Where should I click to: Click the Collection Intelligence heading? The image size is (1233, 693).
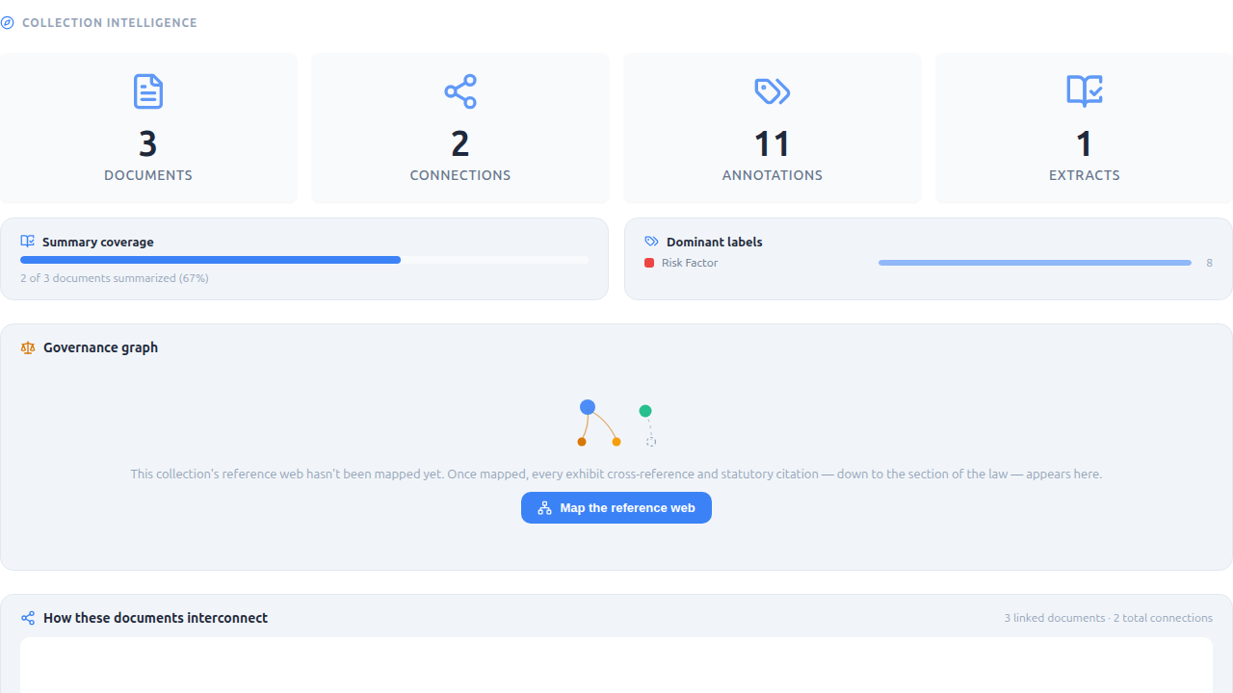[109, 23]
